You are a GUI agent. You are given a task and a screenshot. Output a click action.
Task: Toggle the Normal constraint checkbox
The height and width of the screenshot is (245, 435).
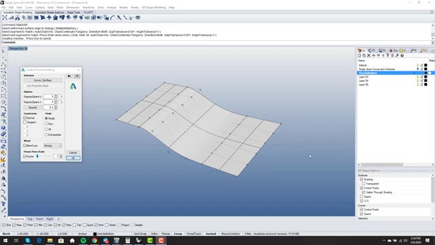click(25, 118)
